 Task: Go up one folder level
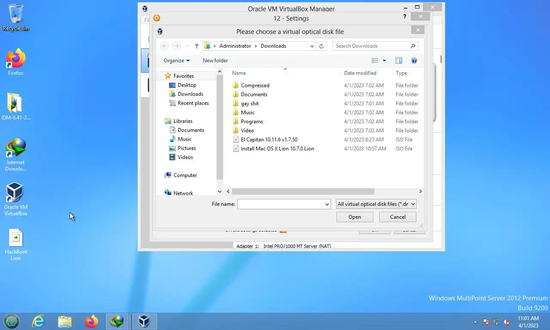point(197,46)
